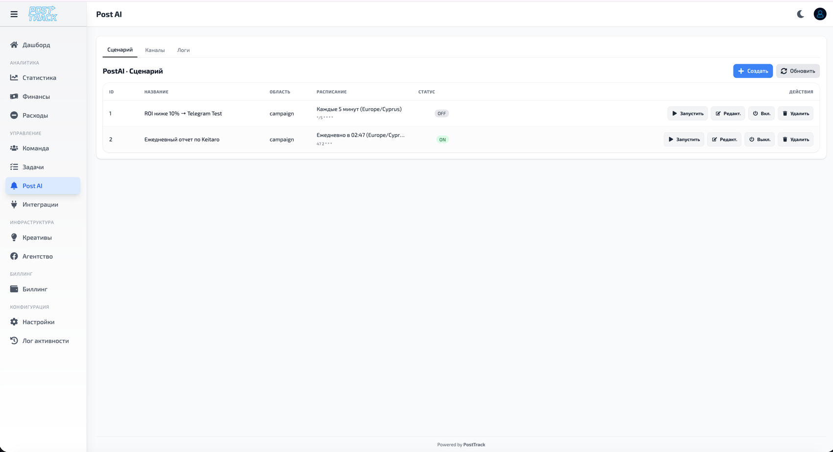This screenshot has height=452, width=833.
Task: Switch to the Каналы tab
Action: coord(155,50)
